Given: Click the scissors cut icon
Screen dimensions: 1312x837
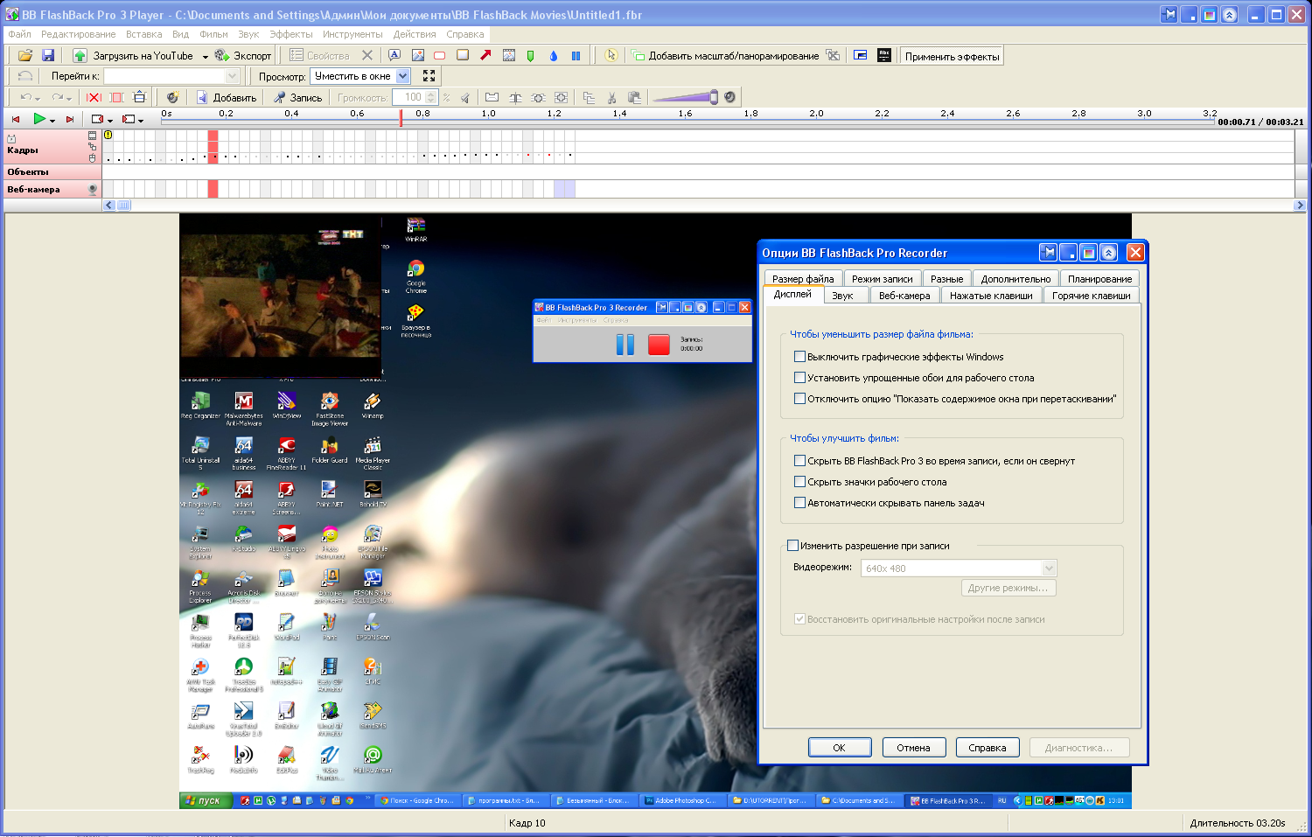Looking at the screenshot, I should point(611,97).
